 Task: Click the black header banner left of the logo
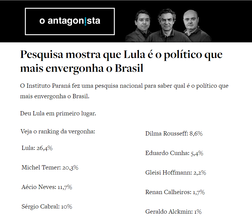(x=12, y=21)
